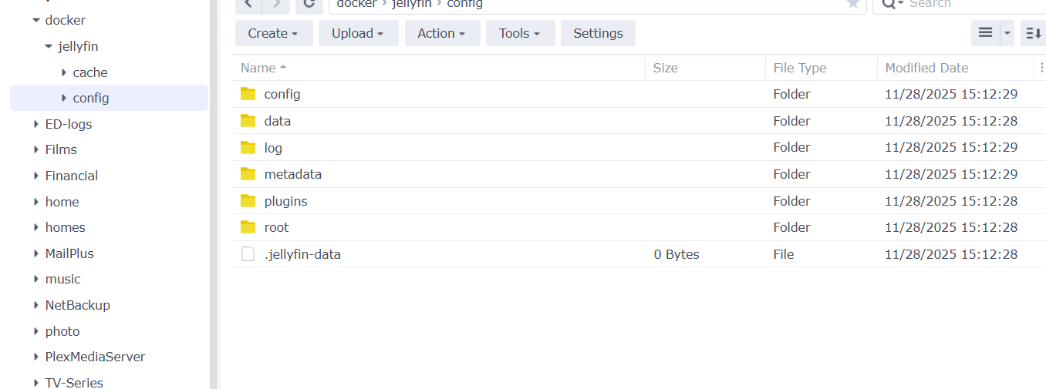
Task: Expand the cache folder in tree
Action: pyautogui.click(x=63, y=72)
